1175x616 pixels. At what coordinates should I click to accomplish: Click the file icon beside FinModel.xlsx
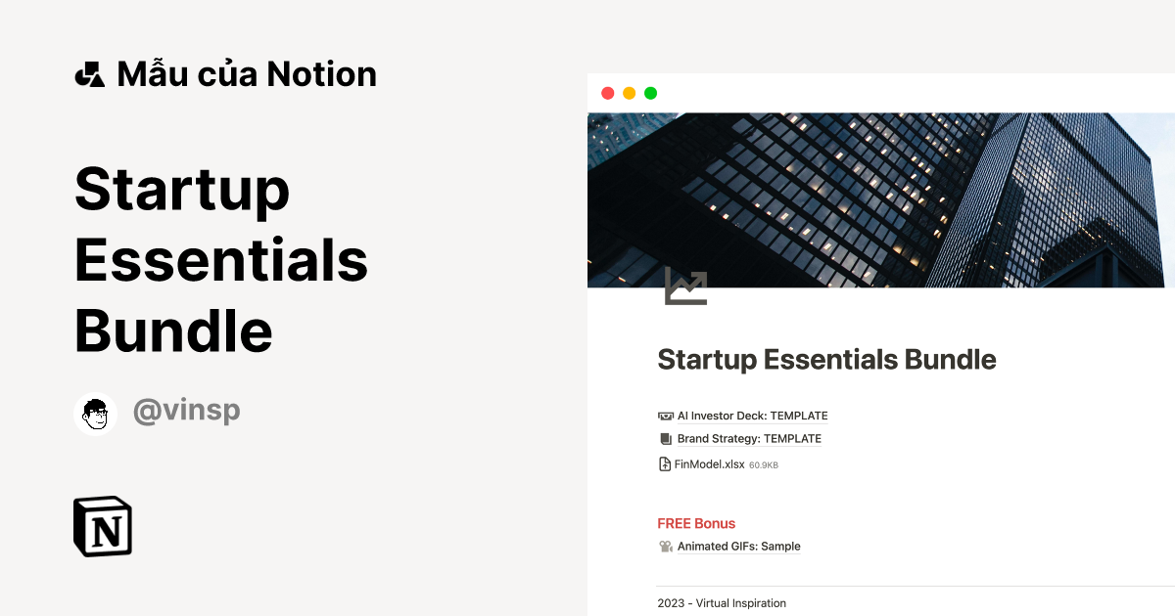click(665, 463)
